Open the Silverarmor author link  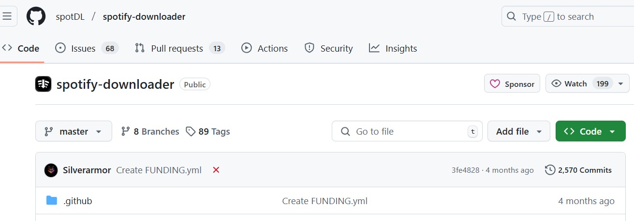(x=87, y=170)
